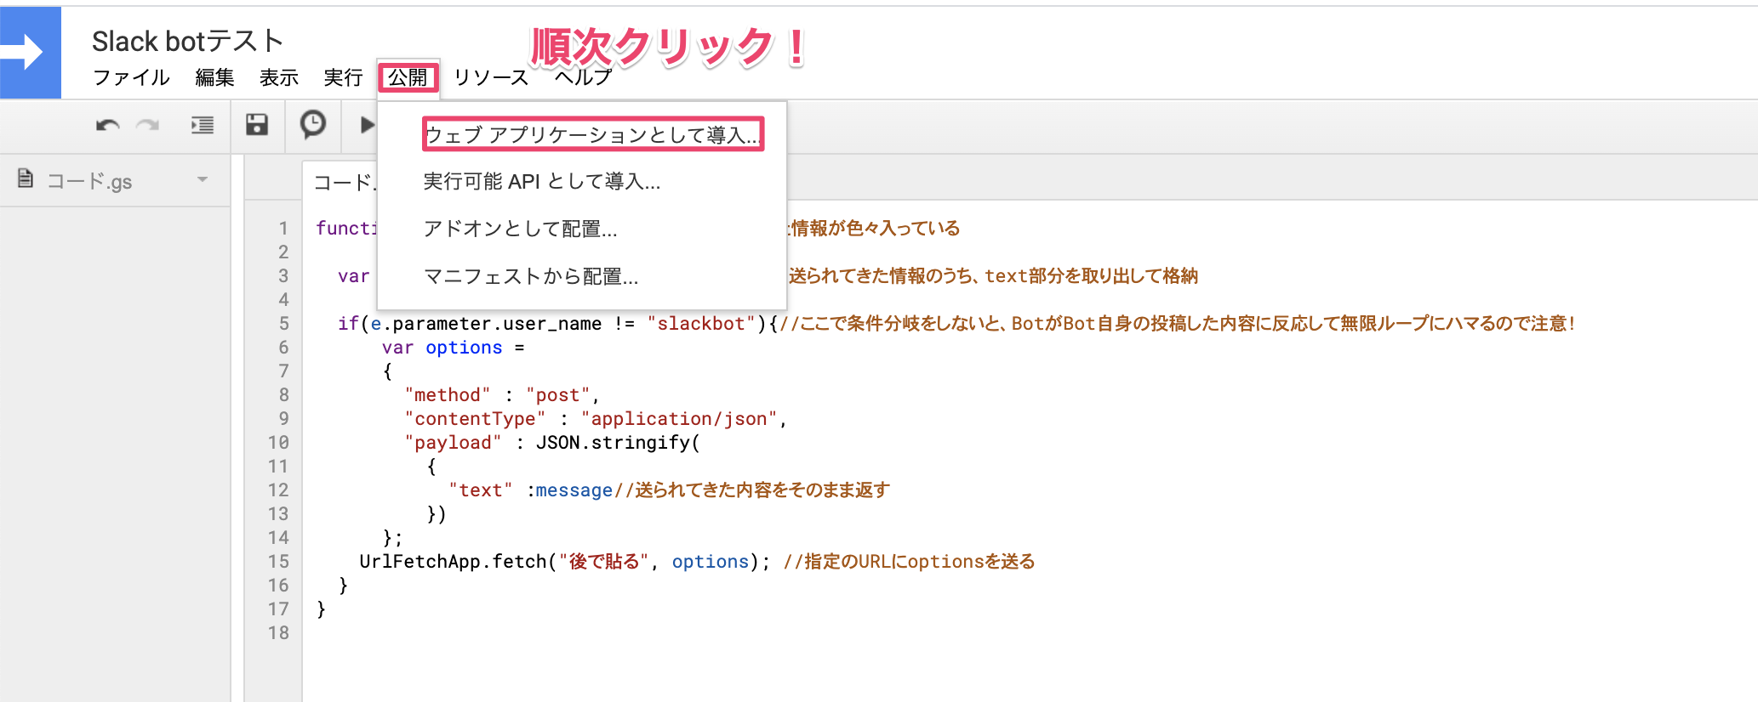Image resolution: width=1758 pixels, height=702 pixels.
Task: Undo the last edit with the undo arrow
Action: pos(108,126)
